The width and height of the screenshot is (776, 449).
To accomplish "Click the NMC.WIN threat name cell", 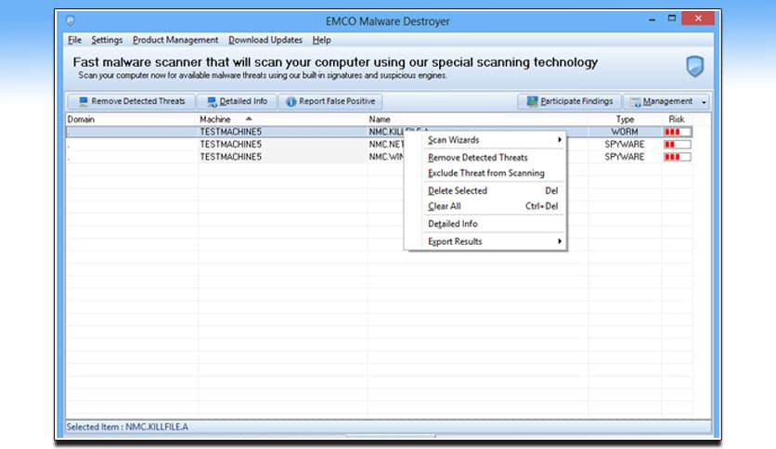I will [x=386, y=157].
